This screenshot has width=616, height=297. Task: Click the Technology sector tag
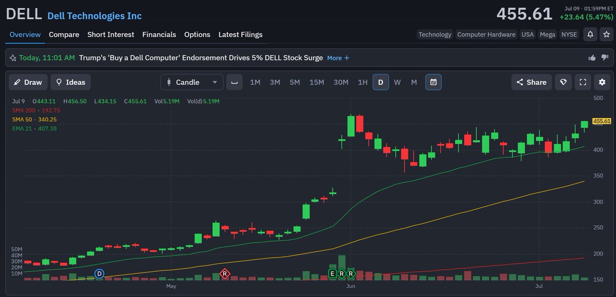tap(435, 34)
